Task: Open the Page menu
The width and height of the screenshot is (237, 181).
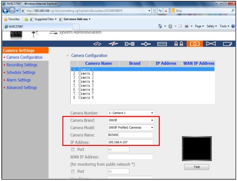Action: [200, 26]
